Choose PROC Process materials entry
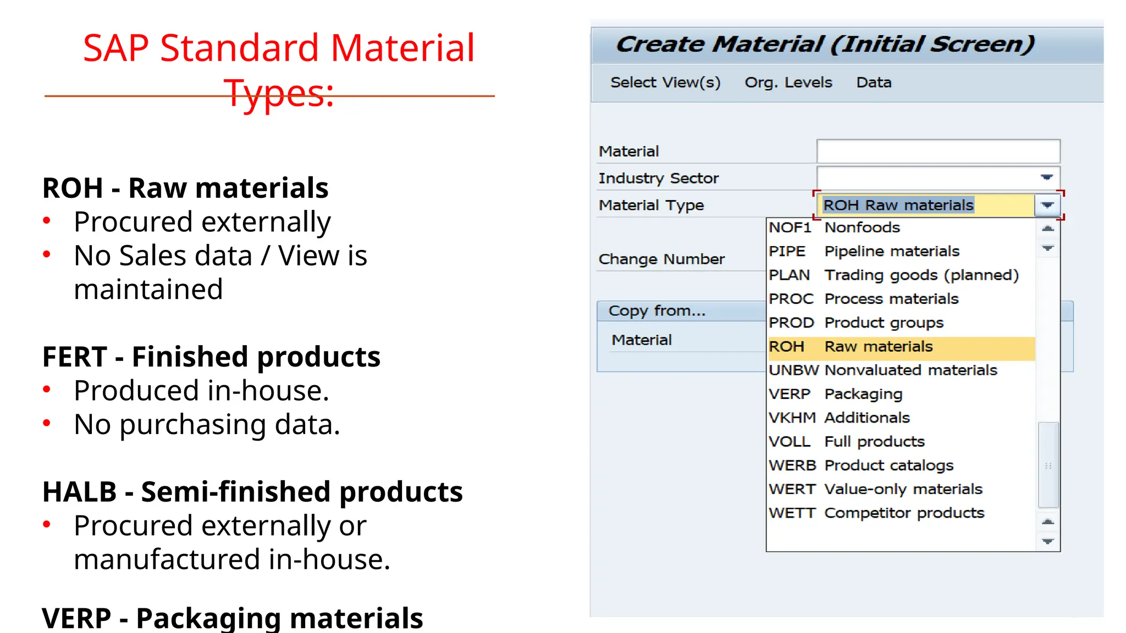 (x=901, y=299)
